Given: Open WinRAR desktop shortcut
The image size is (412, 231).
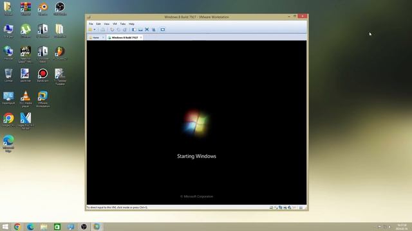Looking at the screenshot, I should tap(26, 8).
